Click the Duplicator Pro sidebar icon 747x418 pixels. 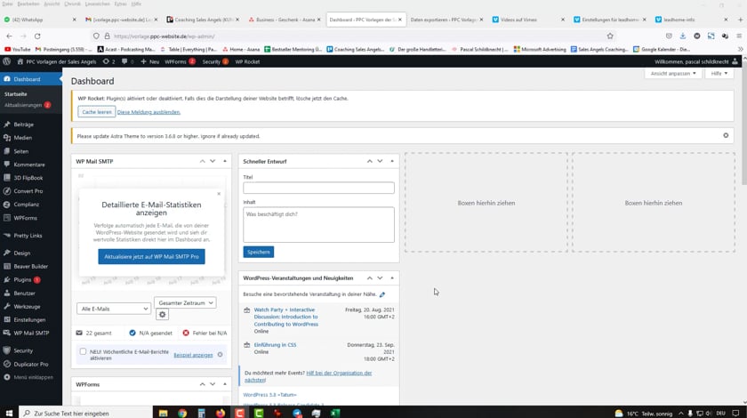(7, 364)
